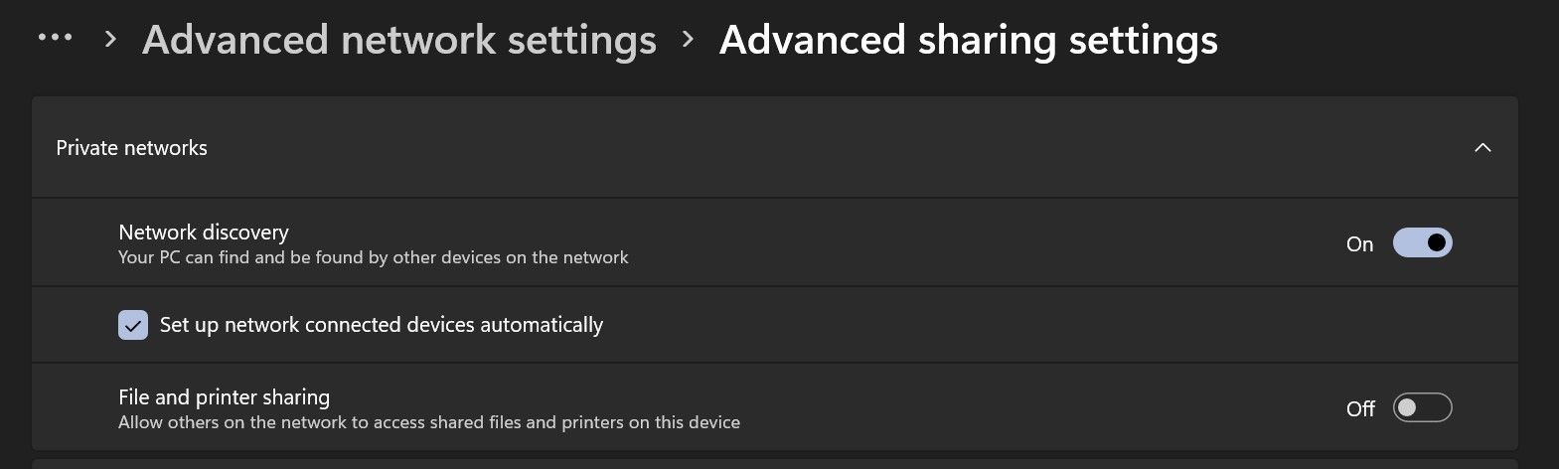Click the File and printer sharing heading
This screenshot has height=469, width=1559.
tap(224, 396)
